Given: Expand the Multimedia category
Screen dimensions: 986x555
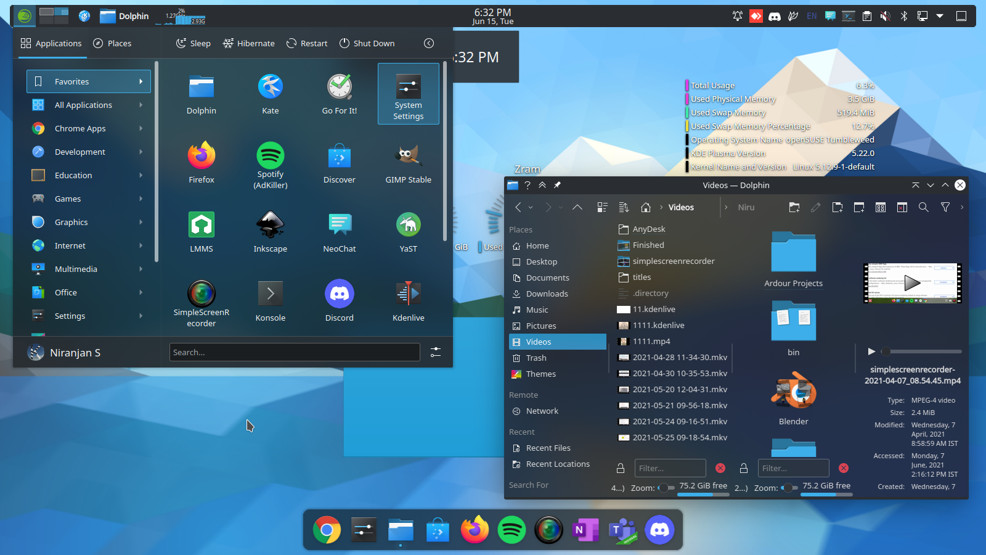Looking at the screenshot, I should click(89, 269).
